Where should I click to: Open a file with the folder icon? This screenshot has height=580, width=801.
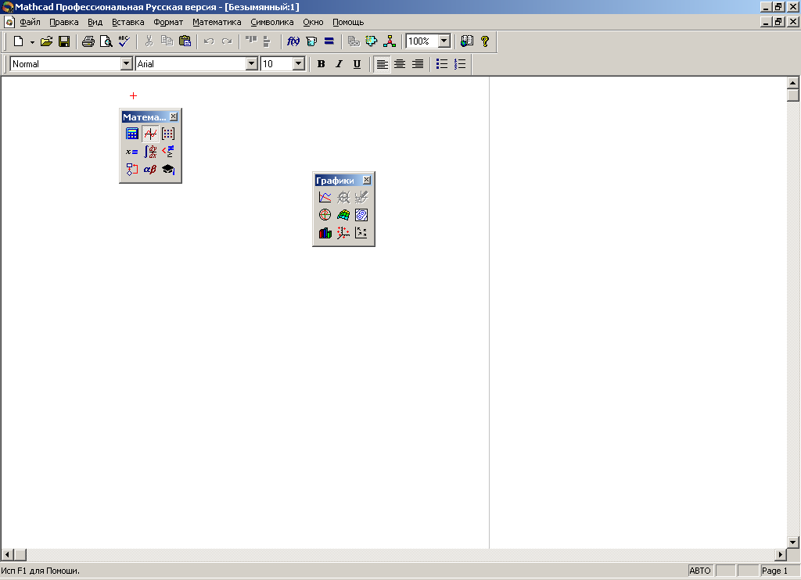click(x=46, y=41)
